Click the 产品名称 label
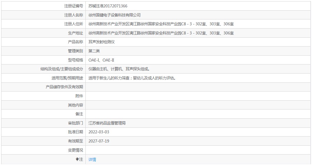The height and width of the screenshot is (166, 313). click(75, 42)
